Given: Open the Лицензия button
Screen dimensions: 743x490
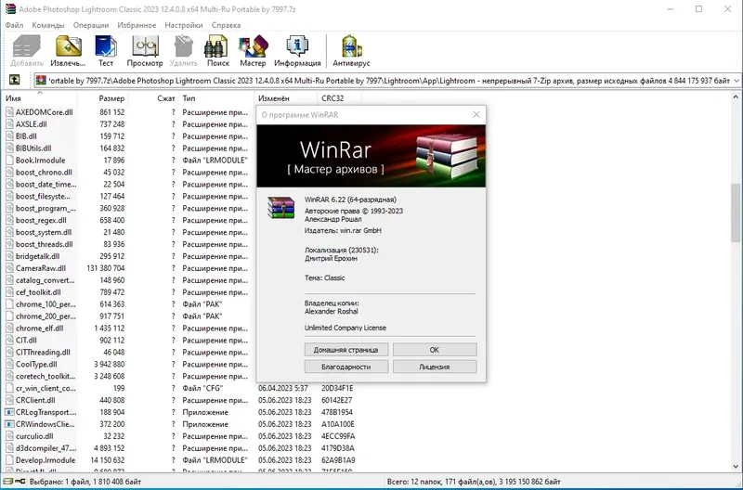Looking at the screenshot, I should [x=435, y=367].
